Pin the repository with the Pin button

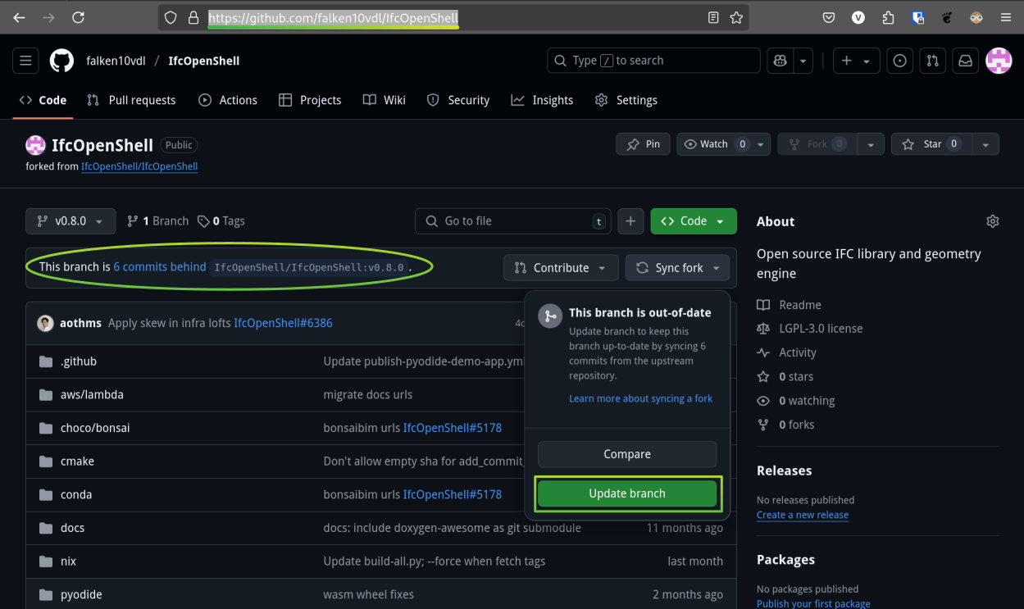pyautogui.click(x=644, y=144)
